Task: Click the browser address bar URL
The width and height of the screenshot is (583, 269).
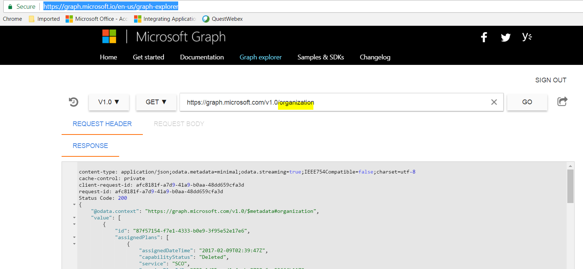Action: pyautogui.click(x=111, y=7)
